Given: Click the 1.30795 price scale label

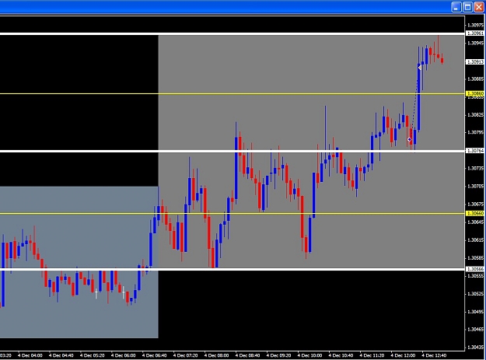Looking at the screenshot, I should (x=475, y=133).
